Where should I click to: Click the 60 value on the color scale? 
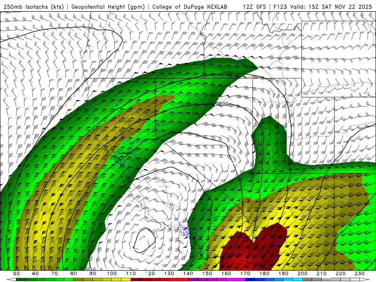point(35,274)
